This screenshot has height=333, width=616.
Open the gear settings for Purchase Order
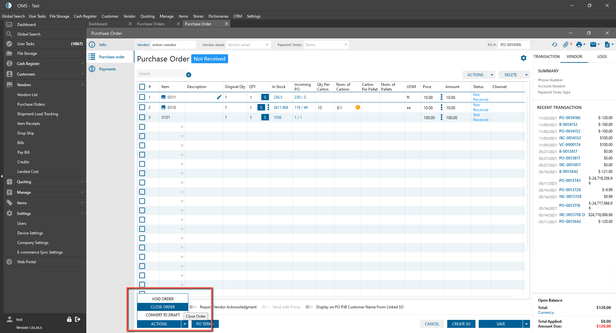pyautogui.click(x=524, y=58)
